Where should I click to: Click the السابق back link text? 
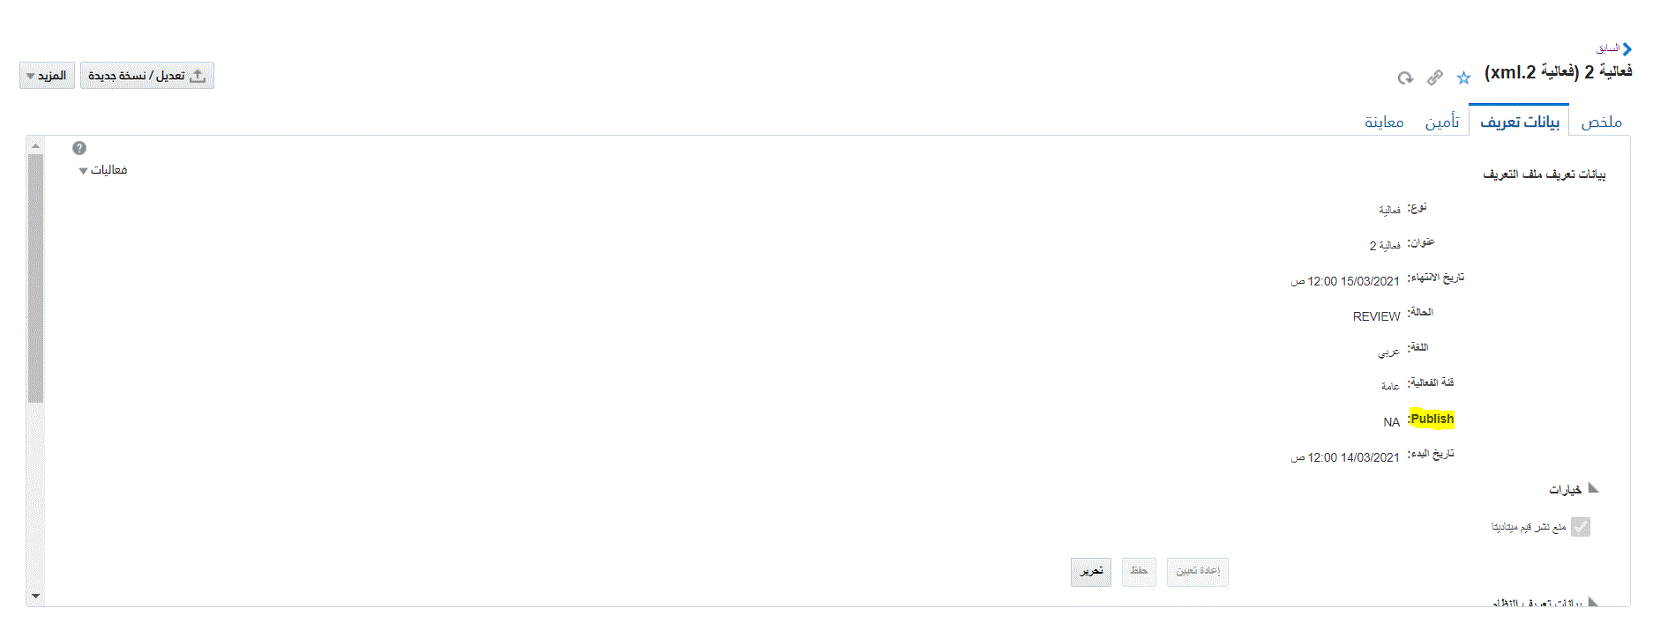(x=1608, y=48)
